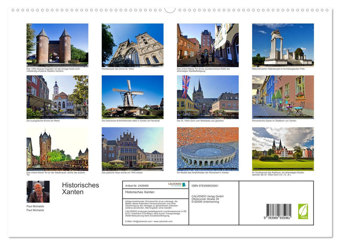The width and height of the screenshot is (340, 245).
Task: Click the Calvendo logo
Action: tap(177, 184)
